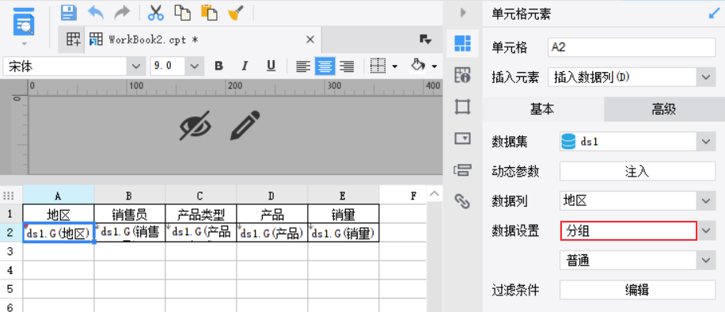The width and height of the screenshot is (725, 312).
Task: Click the 注入 dynamic parameter button
Action: pos(637,171)
